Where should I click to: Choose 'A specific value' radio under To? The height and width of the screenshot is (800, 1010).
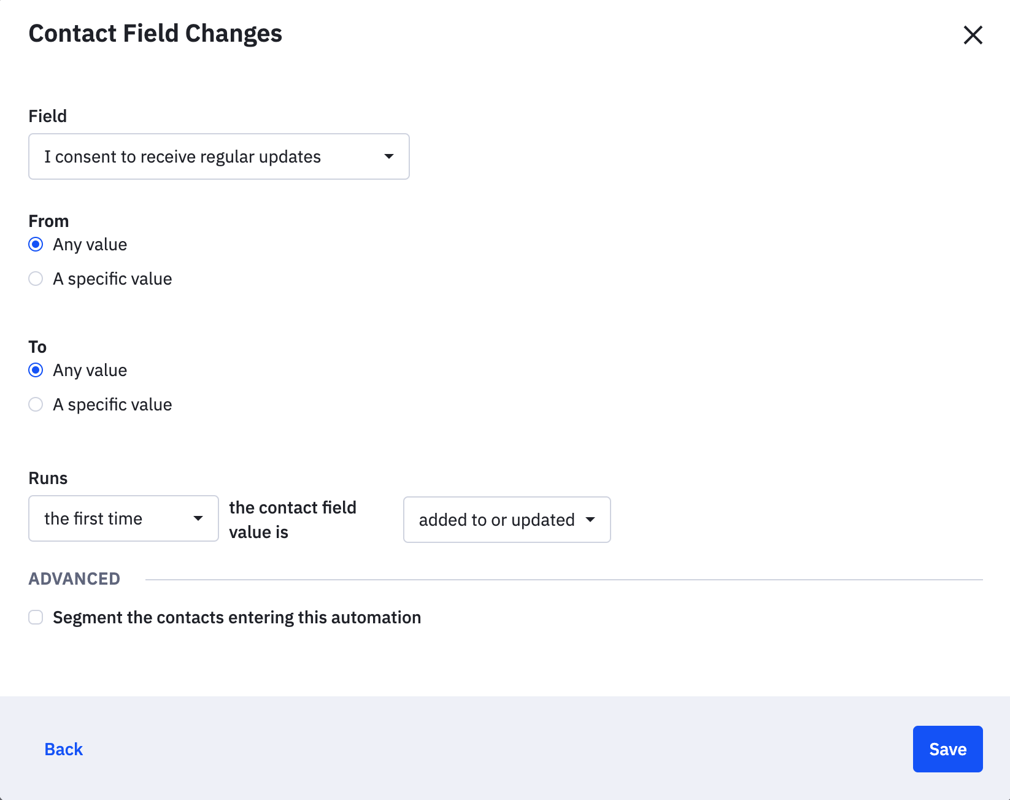(x=36, y=404)
